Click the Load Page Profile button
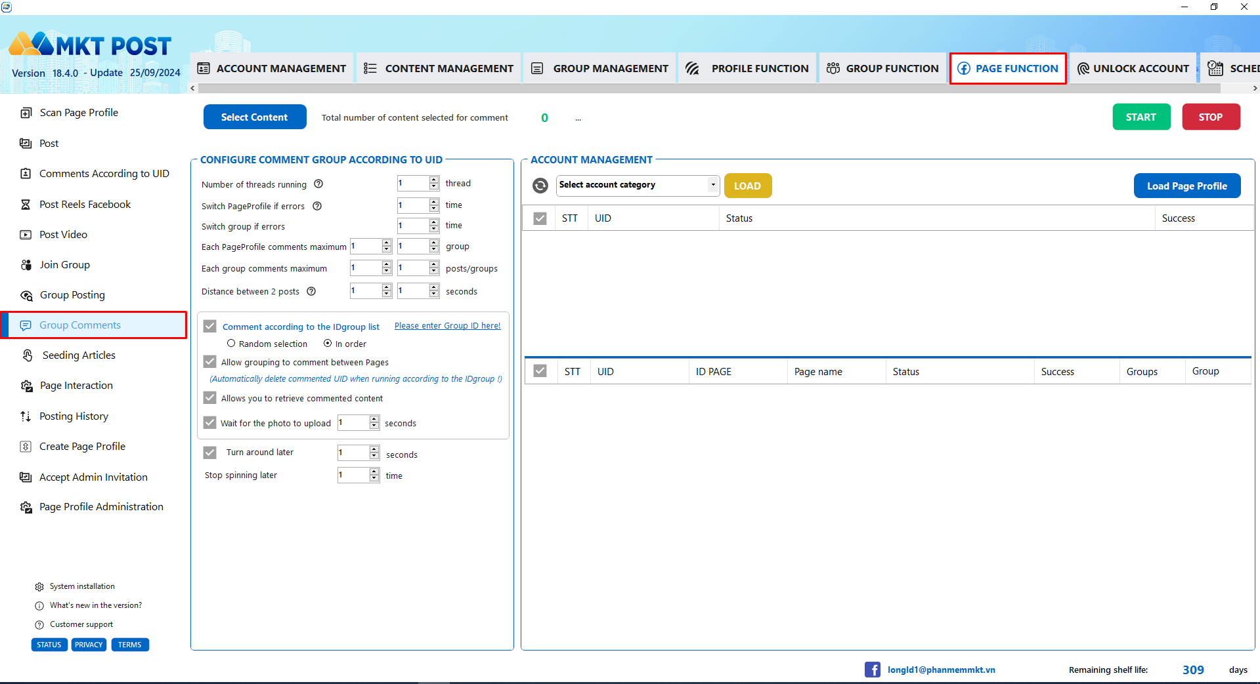Image resolution: width=1260 pixels, height=684 pixels. point(1187,186)
